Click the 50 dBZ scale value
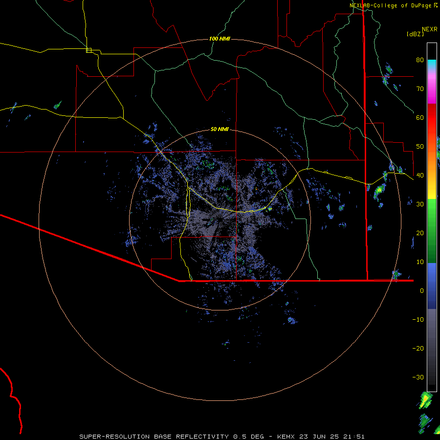This screenshot has width=440, height=440. point(420,147)
